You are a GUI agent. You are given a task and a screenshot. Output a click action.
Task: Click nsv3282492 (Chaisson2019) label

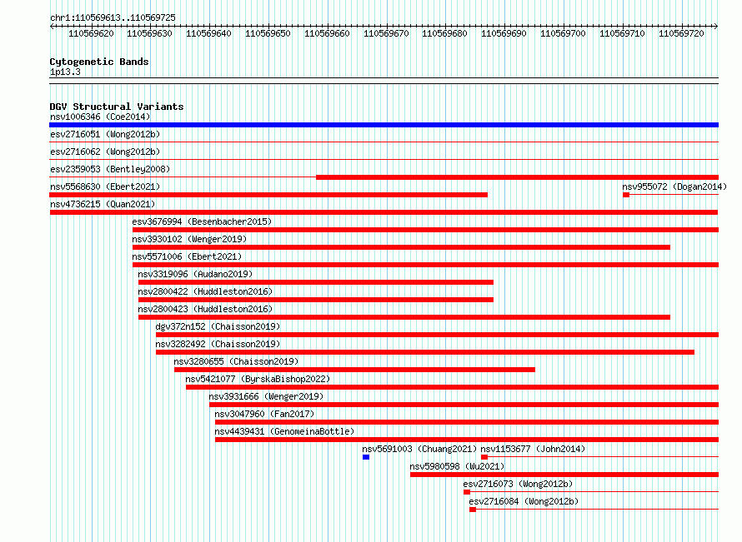pyautogui.click(x=218, y=344)
